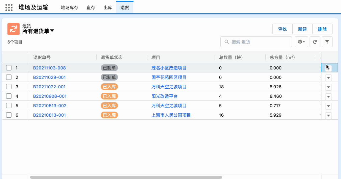The width and height of the screenshot is (341, 179).
Task: Open the 茂名小区改造项目 project link
Action: tap(169, 68)
